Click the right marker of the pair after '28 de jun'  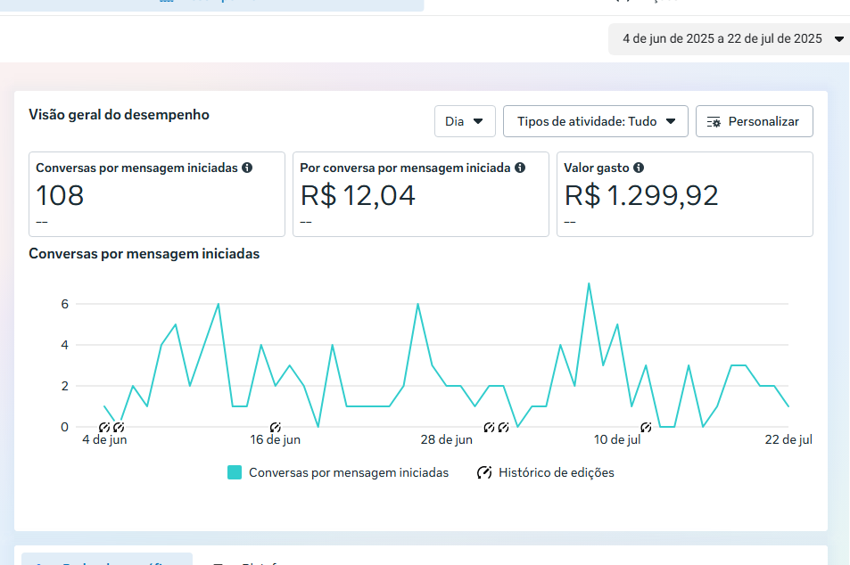(503, 428)
